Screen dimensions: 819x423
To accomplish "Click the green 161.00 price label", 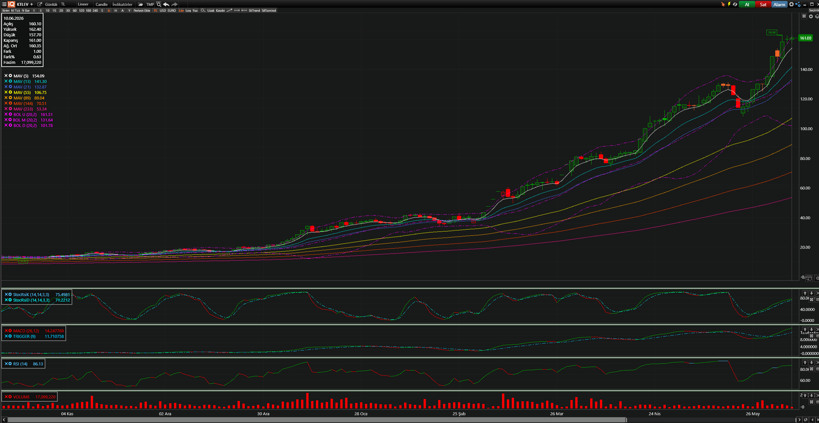I will [x=805, y=38].
